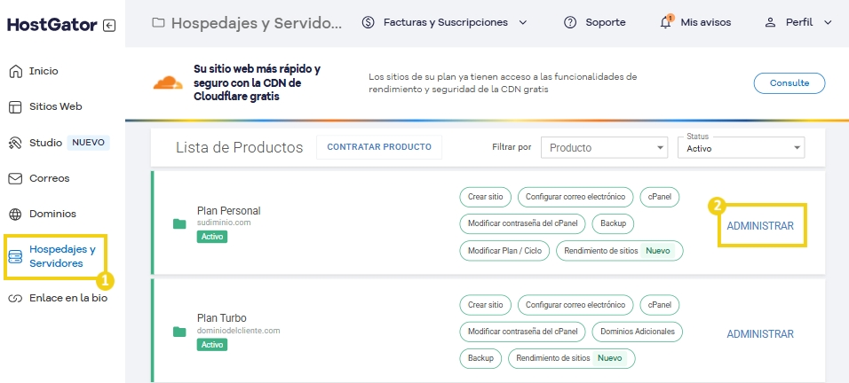Click Configurar correo electrónico for Plan Personal
Viewport: 849px width, 383px height.
[x=575, y=197]
